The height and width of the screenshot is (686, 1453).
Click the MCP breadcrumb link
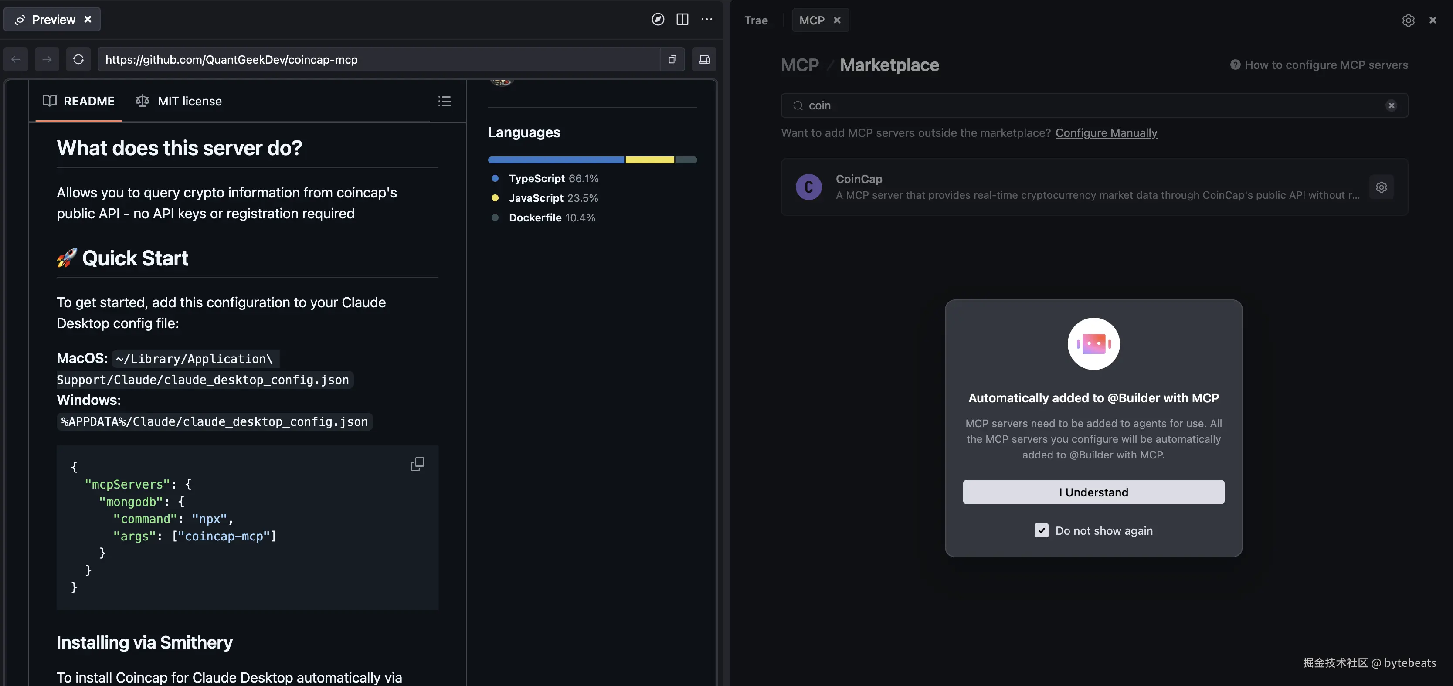coord(800,65)
